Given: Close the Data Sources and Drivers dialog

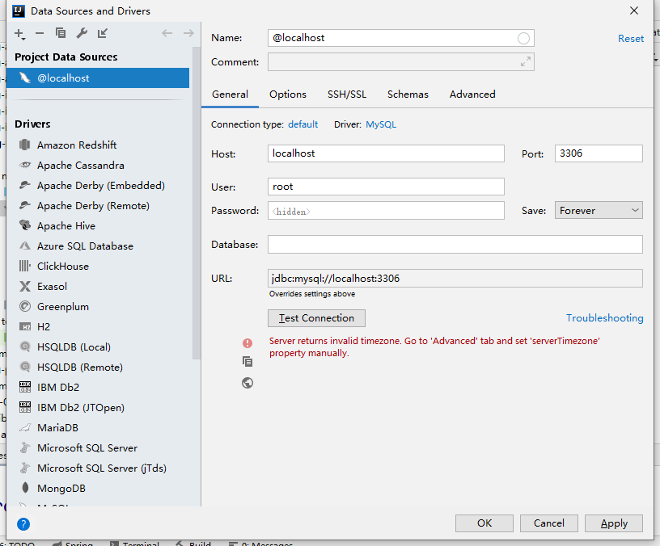Looking at the screenshot, I should [634, 11].
